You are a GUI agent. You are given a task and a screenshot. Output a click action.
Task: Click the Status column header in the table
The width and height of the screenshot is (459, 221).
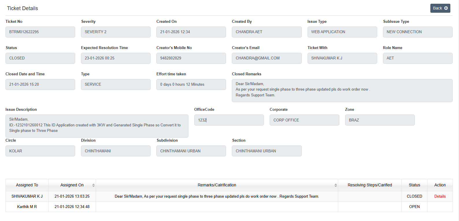[414, 185]
